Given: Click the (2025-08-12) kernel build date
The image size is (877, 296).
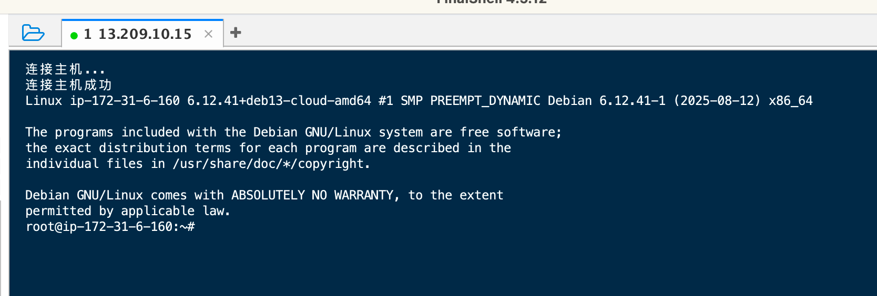Looking at the screenshot, I should [x=717, y=101].
